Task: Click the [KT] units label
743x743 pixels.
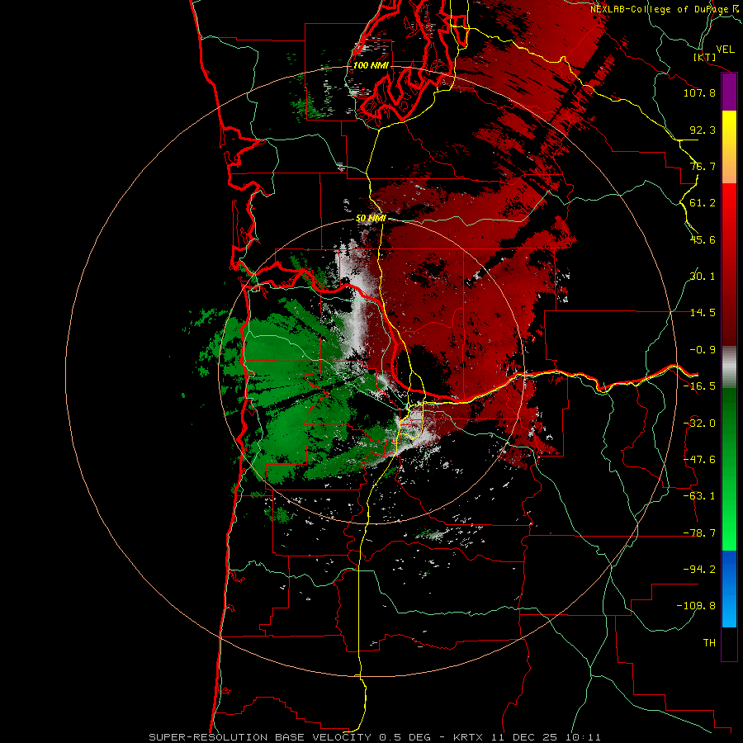Action: tap(705, 58)
